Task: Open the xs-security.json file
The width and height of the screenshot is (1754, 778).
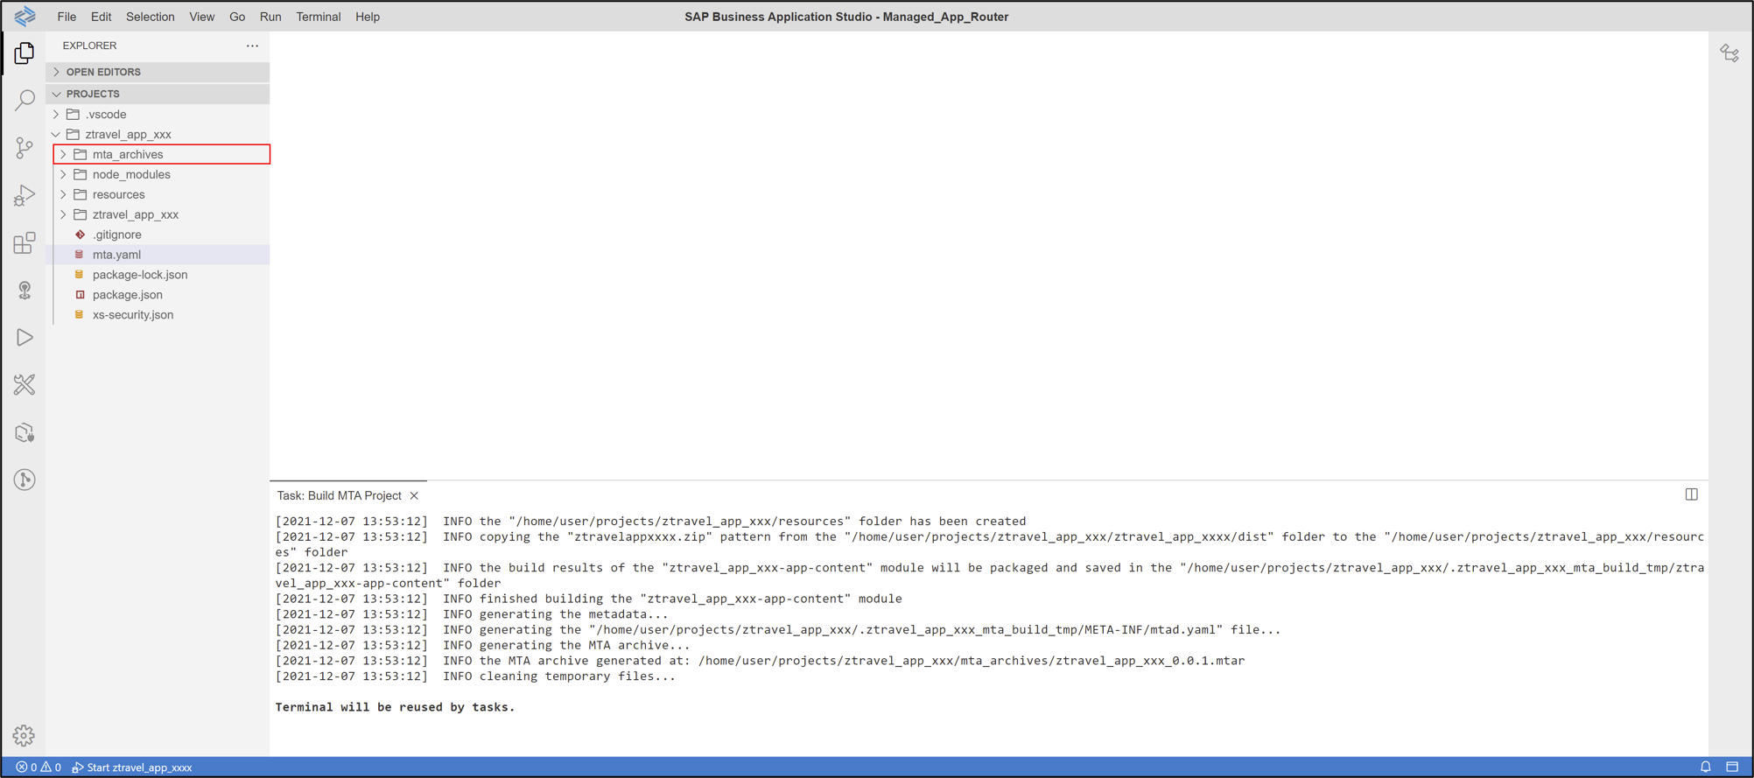Action: [158, 315]
